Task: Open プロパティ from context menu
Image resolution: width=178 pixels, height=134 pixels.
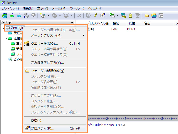Action: pos(43,128)
